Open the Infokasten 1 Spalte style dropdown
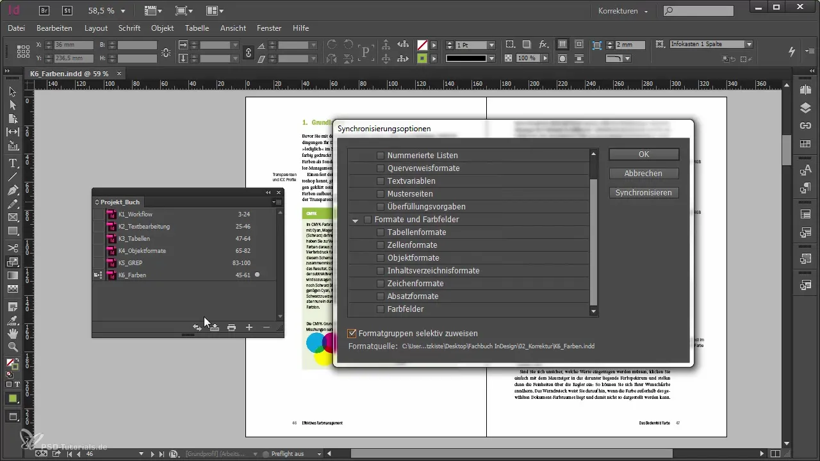820x461 pixels. pyautogui.click(x=748, y=44)
